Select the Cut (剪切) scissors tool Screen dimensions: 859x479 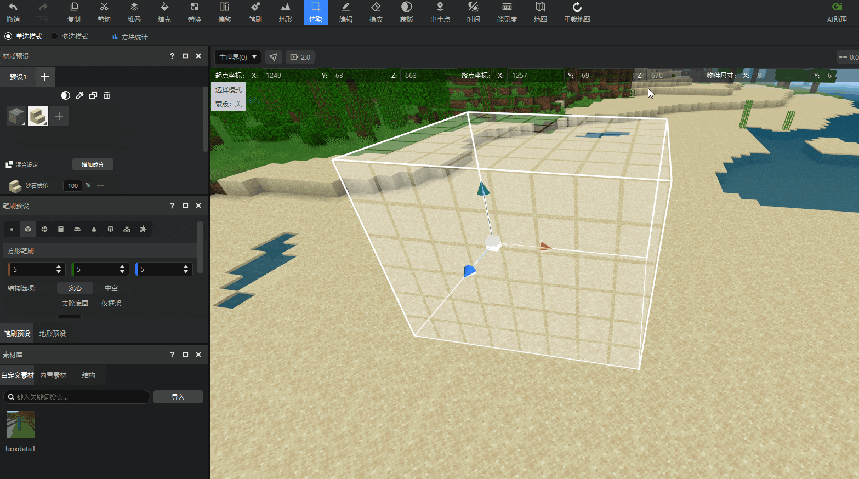104,13
